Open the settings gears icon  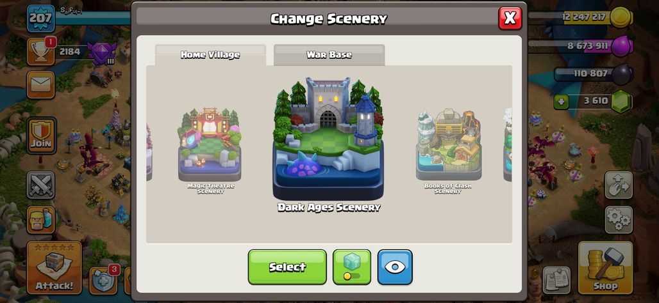tap(619, 220)
